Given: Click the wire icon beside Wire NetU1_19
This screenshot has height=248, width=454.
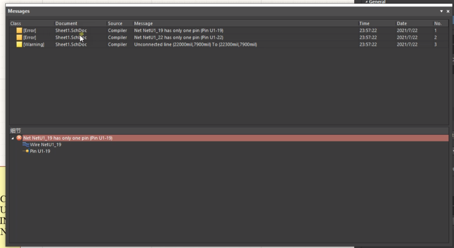Looking at the screenshot, I should click(26, 145).
